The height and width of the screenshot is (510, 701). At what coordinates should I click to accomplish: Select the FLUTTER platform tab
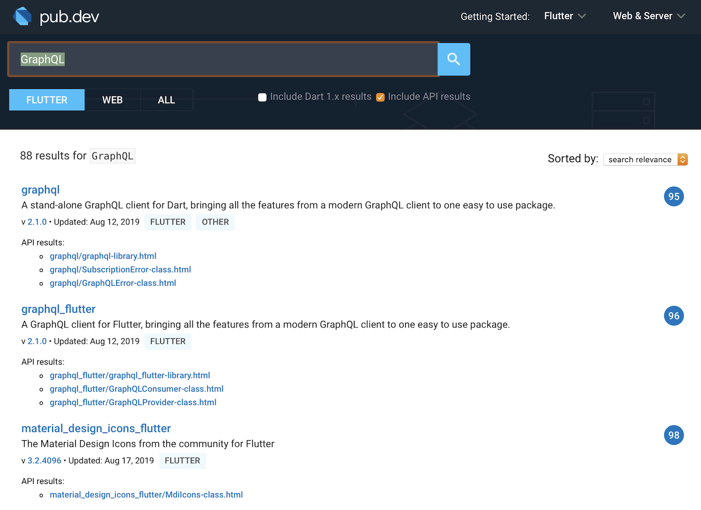(x=47, y=100)
